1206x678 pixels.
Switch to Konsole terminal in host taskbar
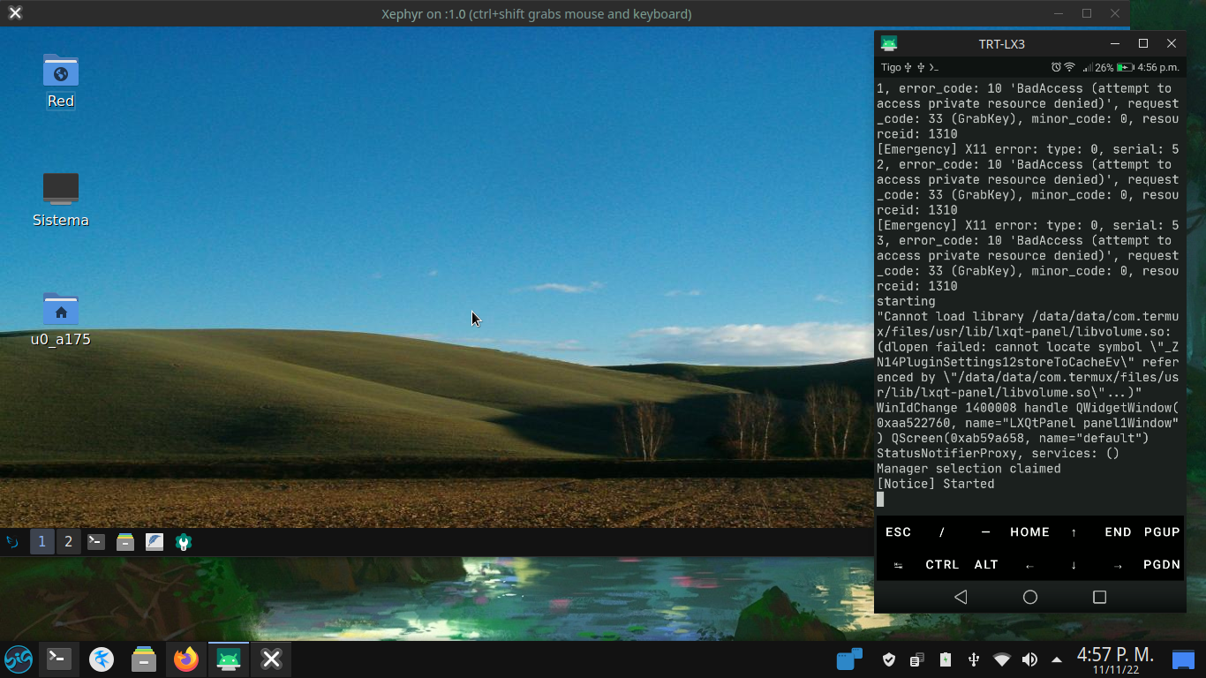click(x=59, y=659)
